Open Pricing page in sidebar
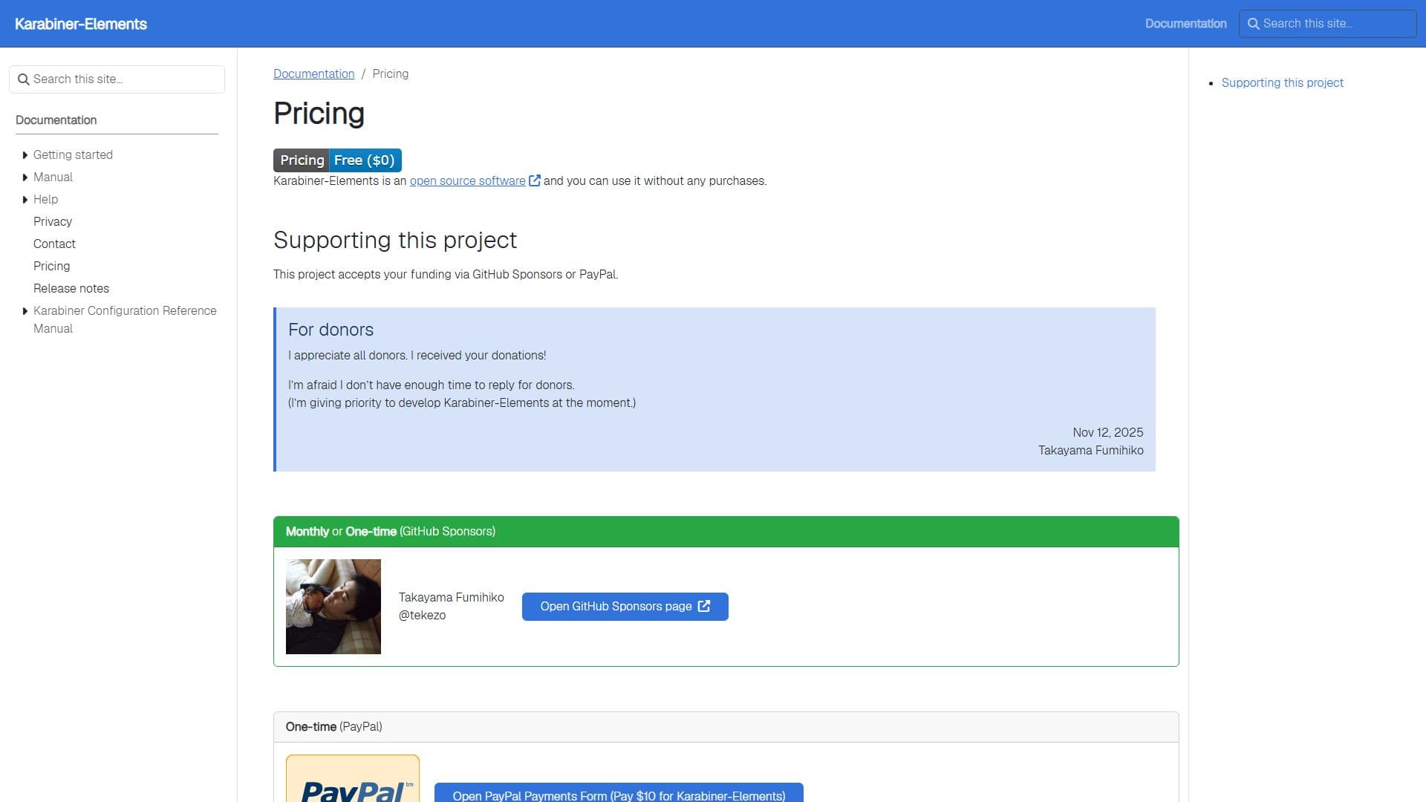The image size is (1426, 802). tap(51, 266)
